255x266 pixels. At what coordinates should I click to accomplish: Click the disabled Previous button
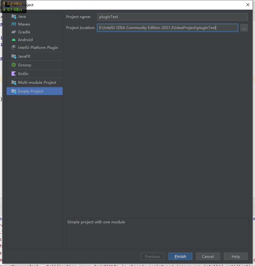[x=152, y=256]
